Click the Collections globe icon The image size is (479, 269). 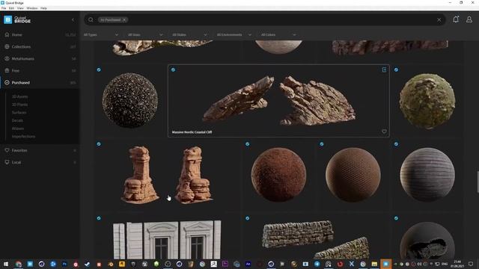[x=7, y=46]
